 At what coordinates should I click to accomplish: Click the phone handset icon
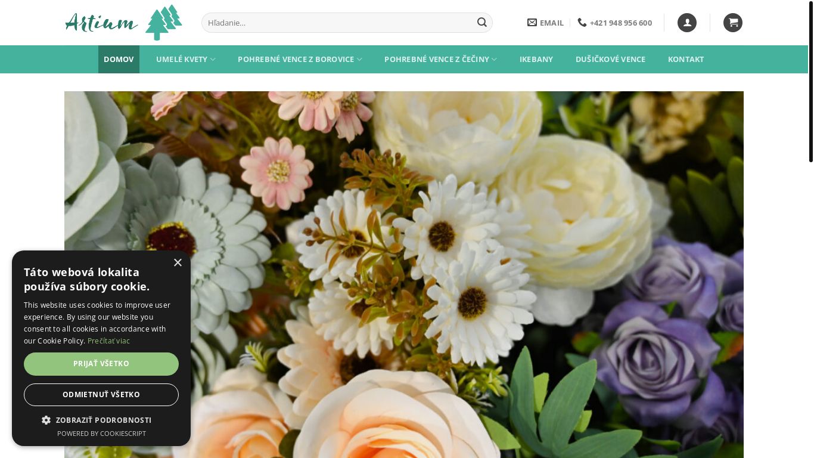click(x=582, y=23)
